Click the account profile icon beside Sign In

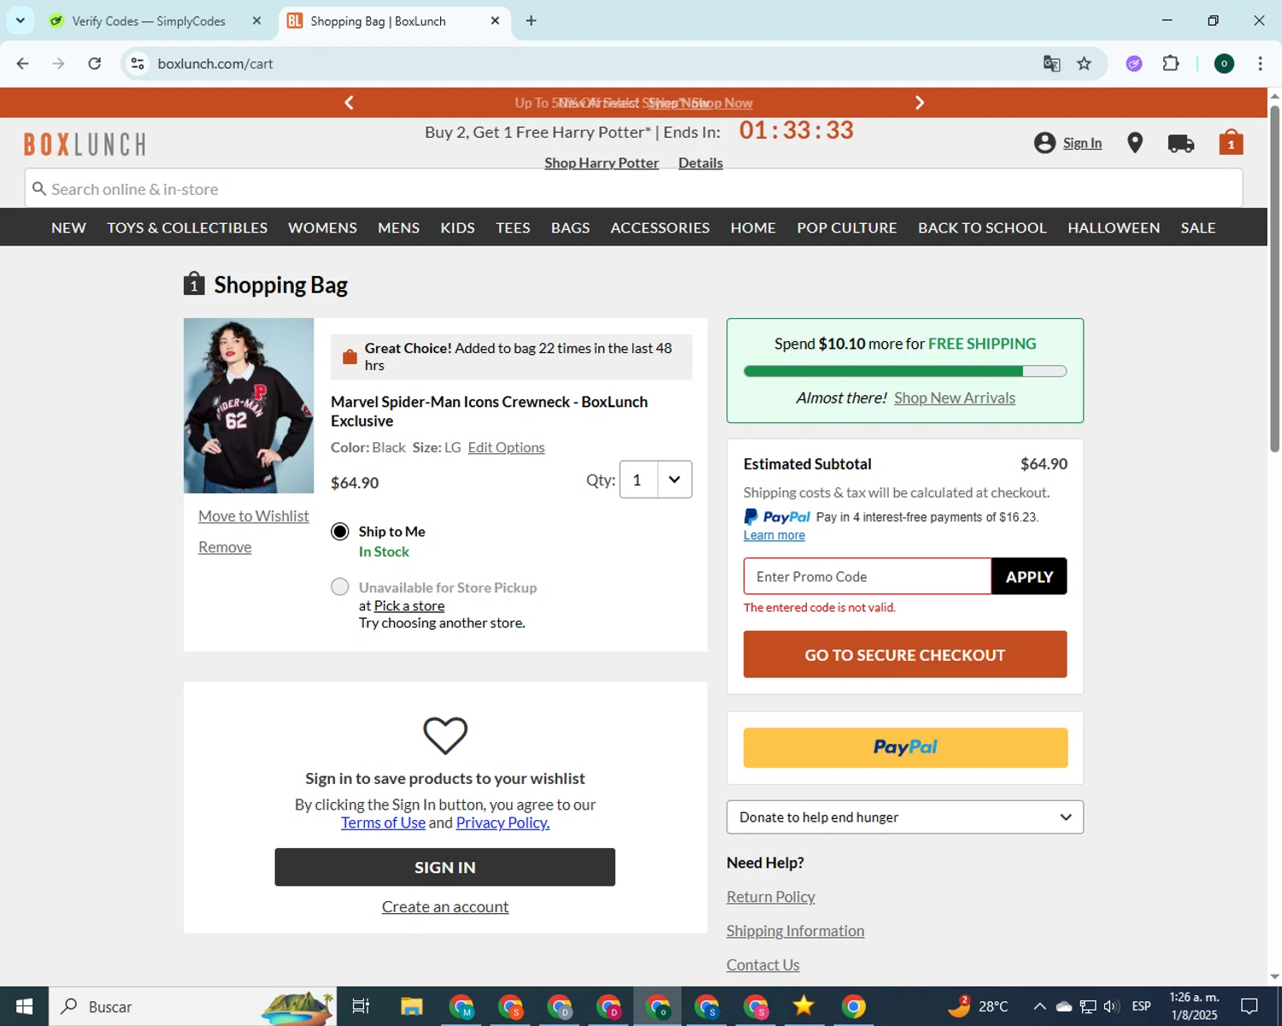click(1044, 143)
